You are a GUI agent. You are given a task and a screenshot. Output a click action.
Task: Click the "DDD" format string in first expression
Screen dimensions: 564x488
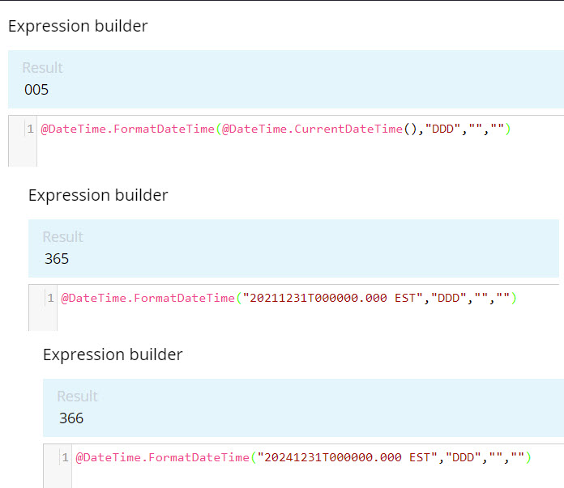pos(442,129)
